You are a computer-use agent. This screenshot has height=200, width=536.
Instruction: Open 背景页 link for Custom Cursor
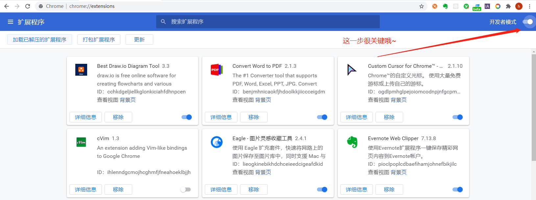(x=399, y=100)
